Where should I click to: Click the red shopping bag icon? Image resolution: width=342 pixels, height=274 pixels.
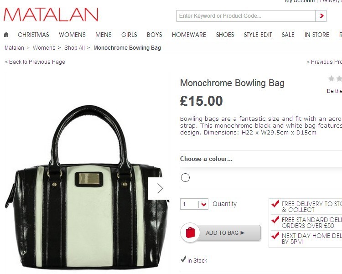190,233
